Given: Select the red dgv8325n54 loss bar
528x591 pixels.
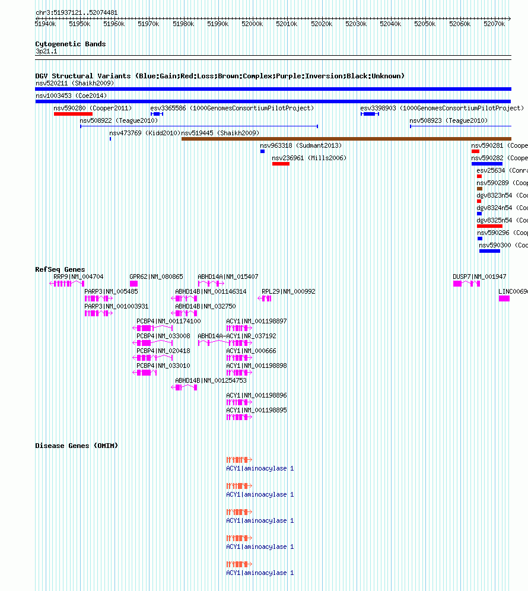Looking at the screenshot, I should 489,225.
